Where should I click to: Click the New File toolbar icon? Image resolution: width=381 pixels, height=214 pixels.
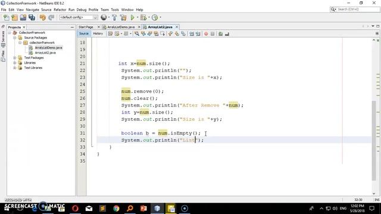7,17
